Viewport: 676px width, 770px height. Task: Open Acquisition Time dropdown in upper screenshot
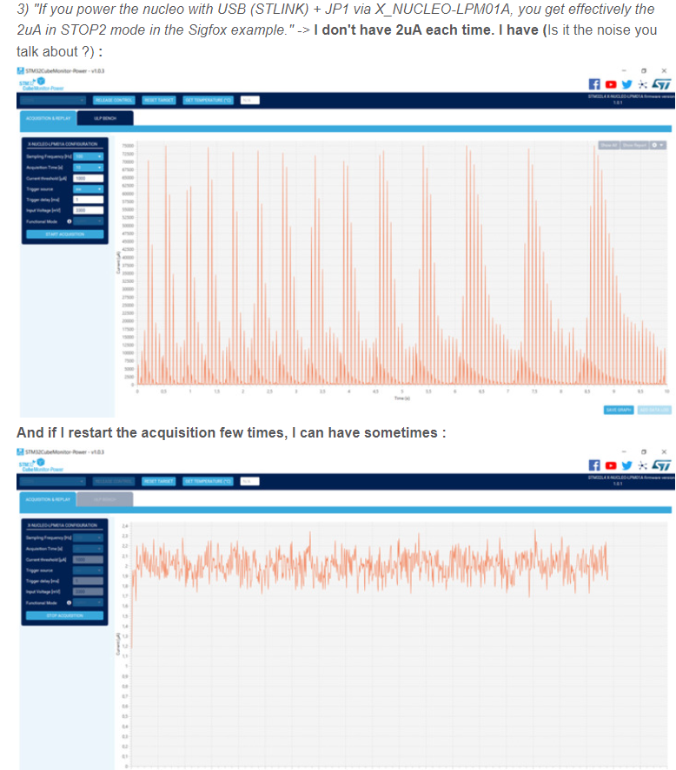[88, 168]
